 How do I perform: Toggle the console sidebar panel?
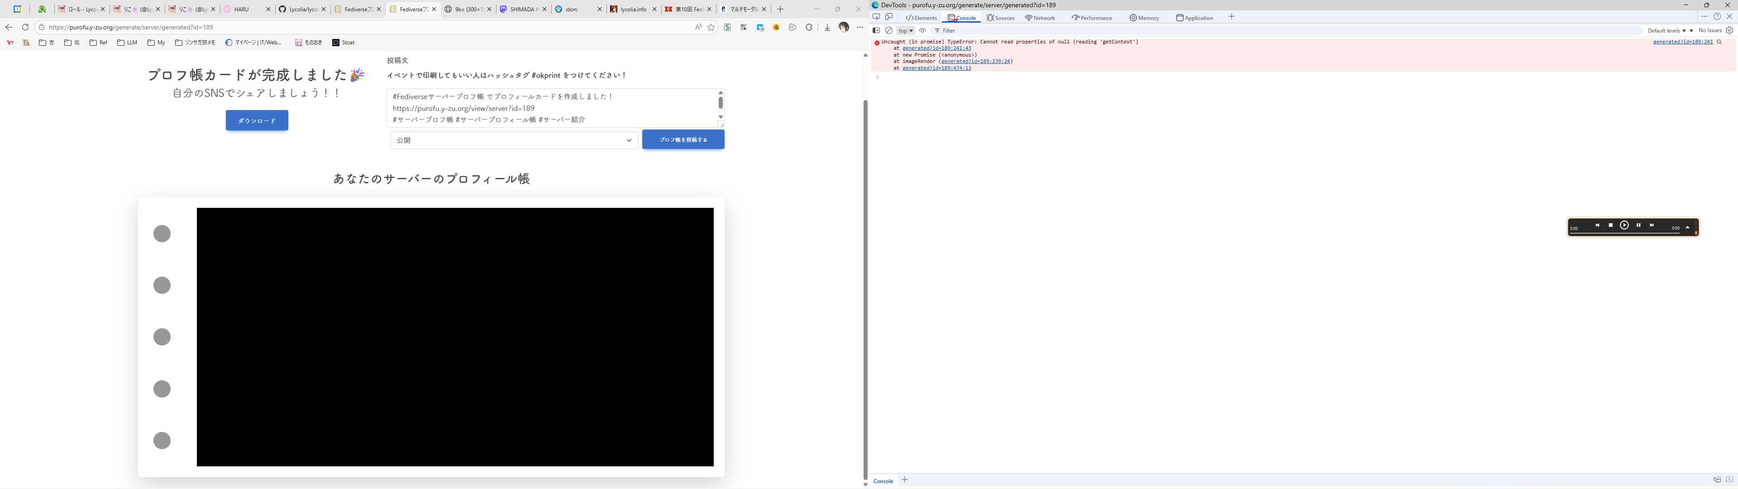pos(876,30)
